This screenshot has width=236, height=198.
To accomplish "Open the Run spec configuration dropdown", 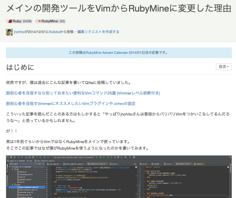I will coord(73,157).
